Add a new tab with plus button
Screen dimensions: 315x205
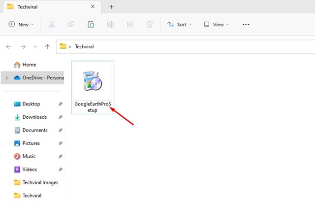pos(112,7)
